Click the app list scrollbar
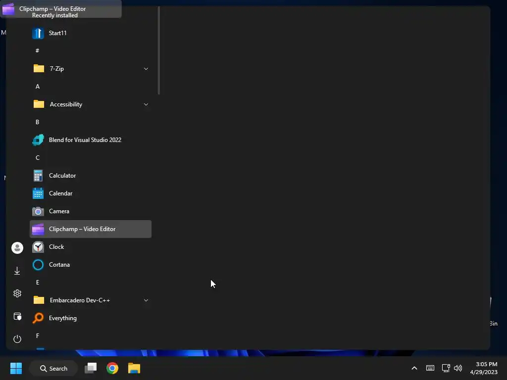This screenshot has height=380, width=507. [x=159, y=51]
